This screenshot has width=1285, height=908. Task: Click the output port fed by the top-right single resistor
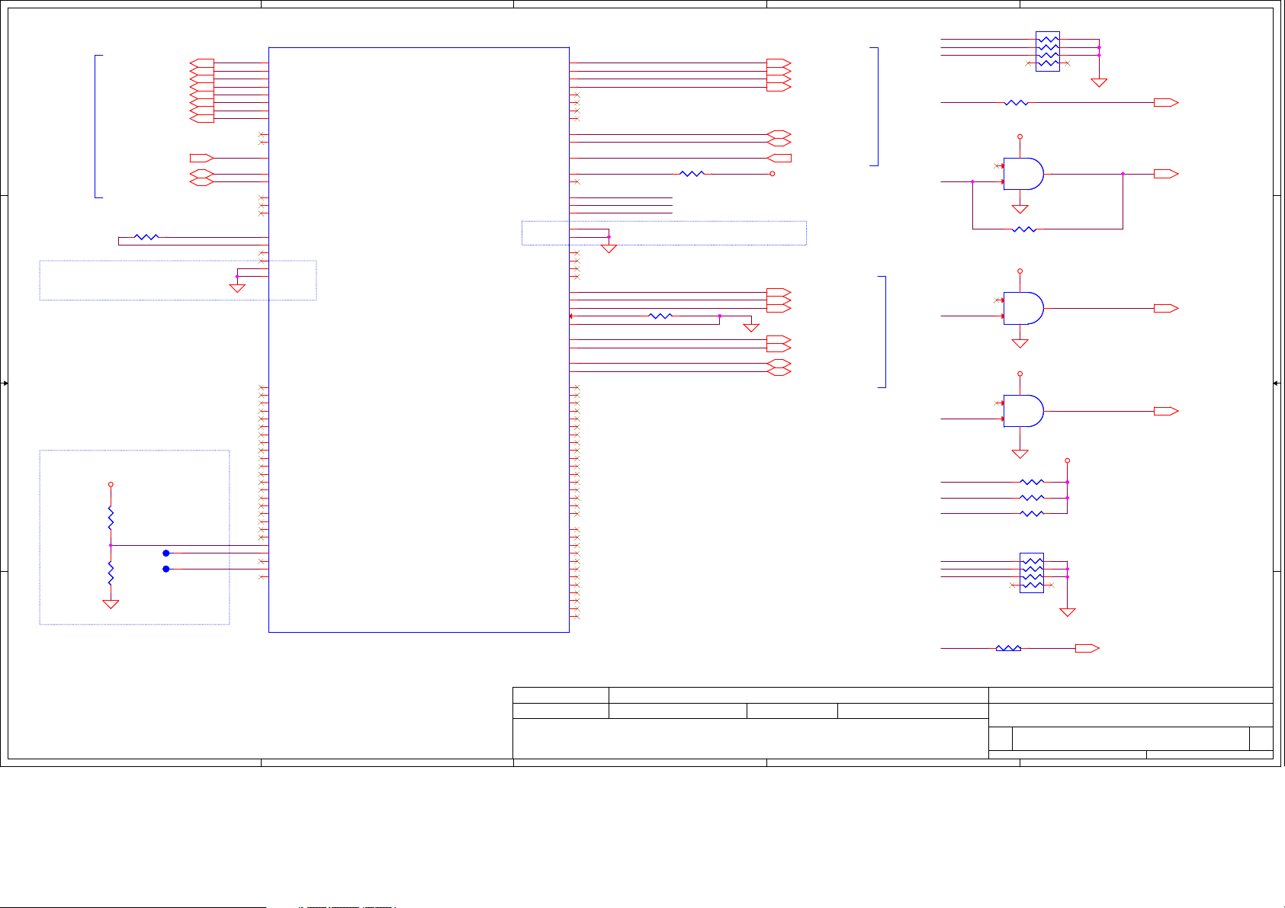[1166, 102]
